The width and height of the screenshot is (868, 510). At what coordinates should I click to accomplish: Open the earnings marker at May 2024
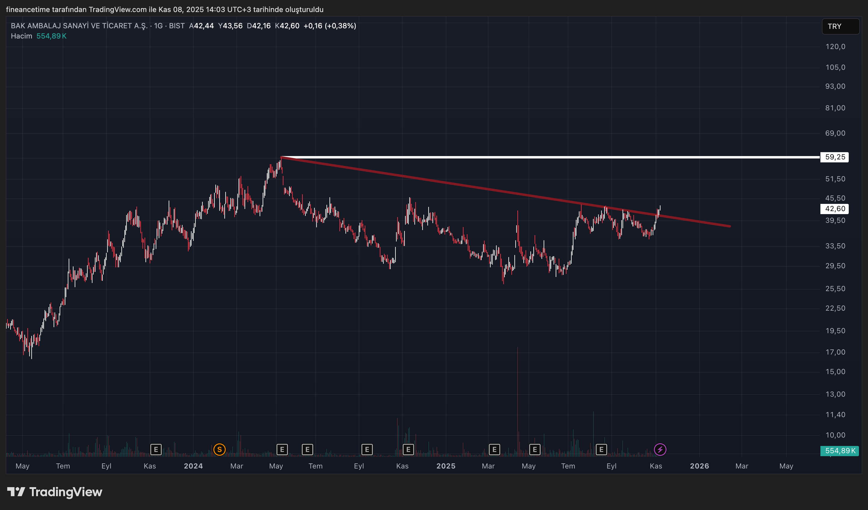282,449
